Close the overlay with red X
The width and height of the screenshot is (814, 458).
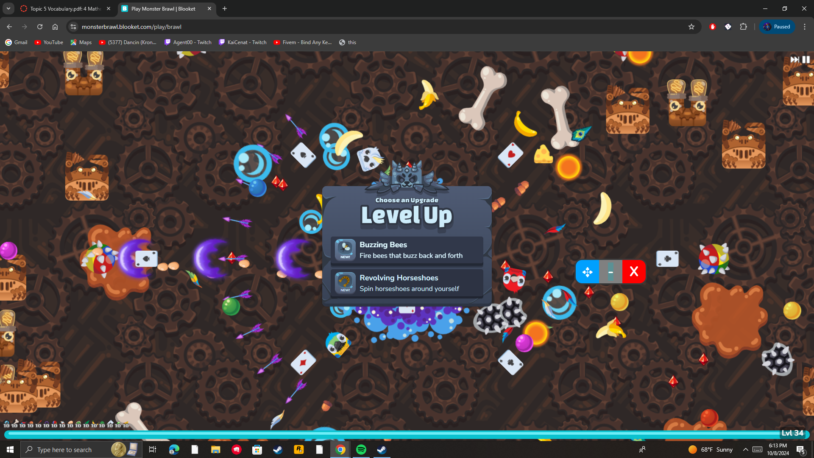[634, 272]
